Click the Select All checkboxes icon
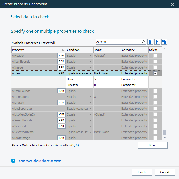The height and width of the screenshot is (179, 179). pos(150,42)
